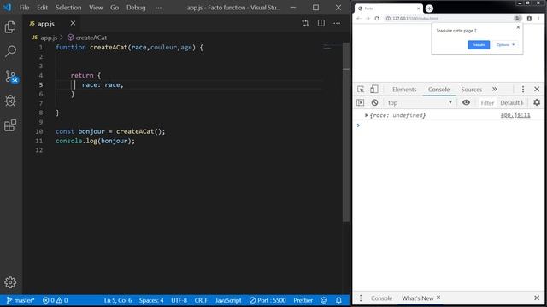Screen dimensions: 547x307
Task: Click the translate icon in address bar
Action: (x=518, y=19)
